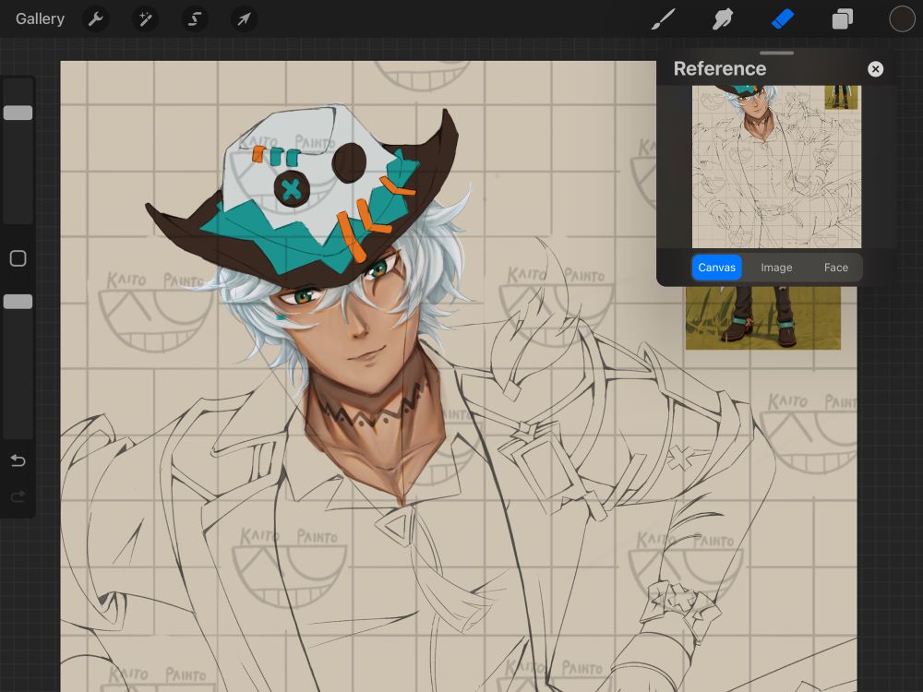This screenshot has width=923, height=692.
Task: Return to the Gallery
Action: pos(40,18)
